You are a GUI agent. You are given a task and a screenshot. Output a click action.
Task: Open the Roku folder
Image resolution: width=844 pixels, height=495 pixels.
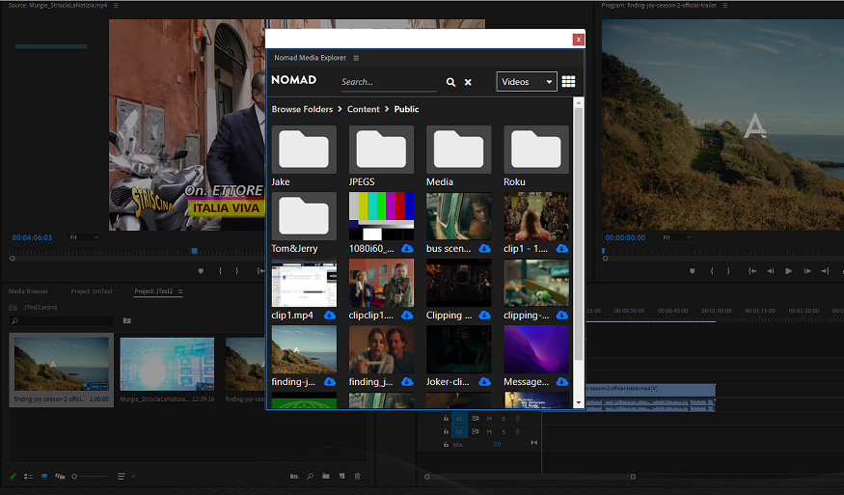536,150
